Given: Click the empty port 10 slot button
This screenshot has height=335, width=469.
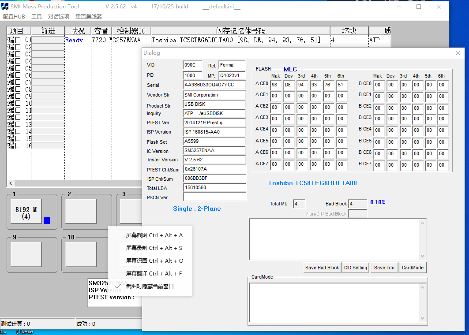Looking at the screenshot, I should pyautogui.click(x=81, y=255).
